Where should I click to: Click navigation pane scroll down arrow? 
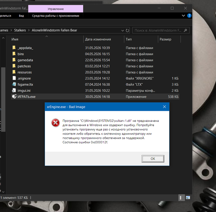[x=3, y=192]
